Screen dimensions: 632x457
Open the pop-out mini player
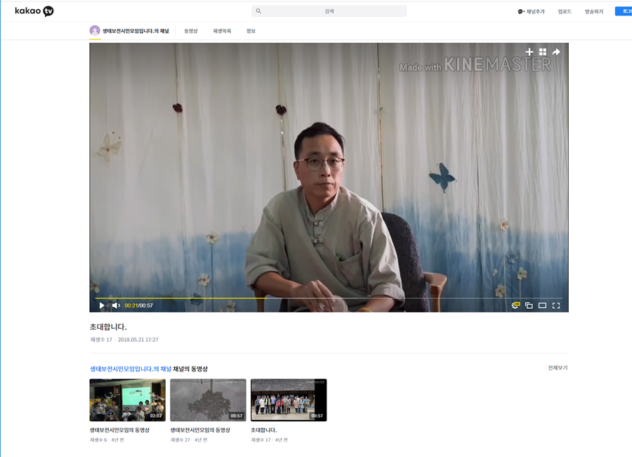tap(529, 305)
